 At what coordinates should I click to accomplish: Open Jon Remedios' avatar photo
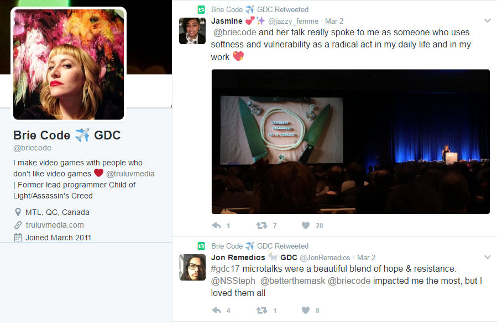(192, 267)
